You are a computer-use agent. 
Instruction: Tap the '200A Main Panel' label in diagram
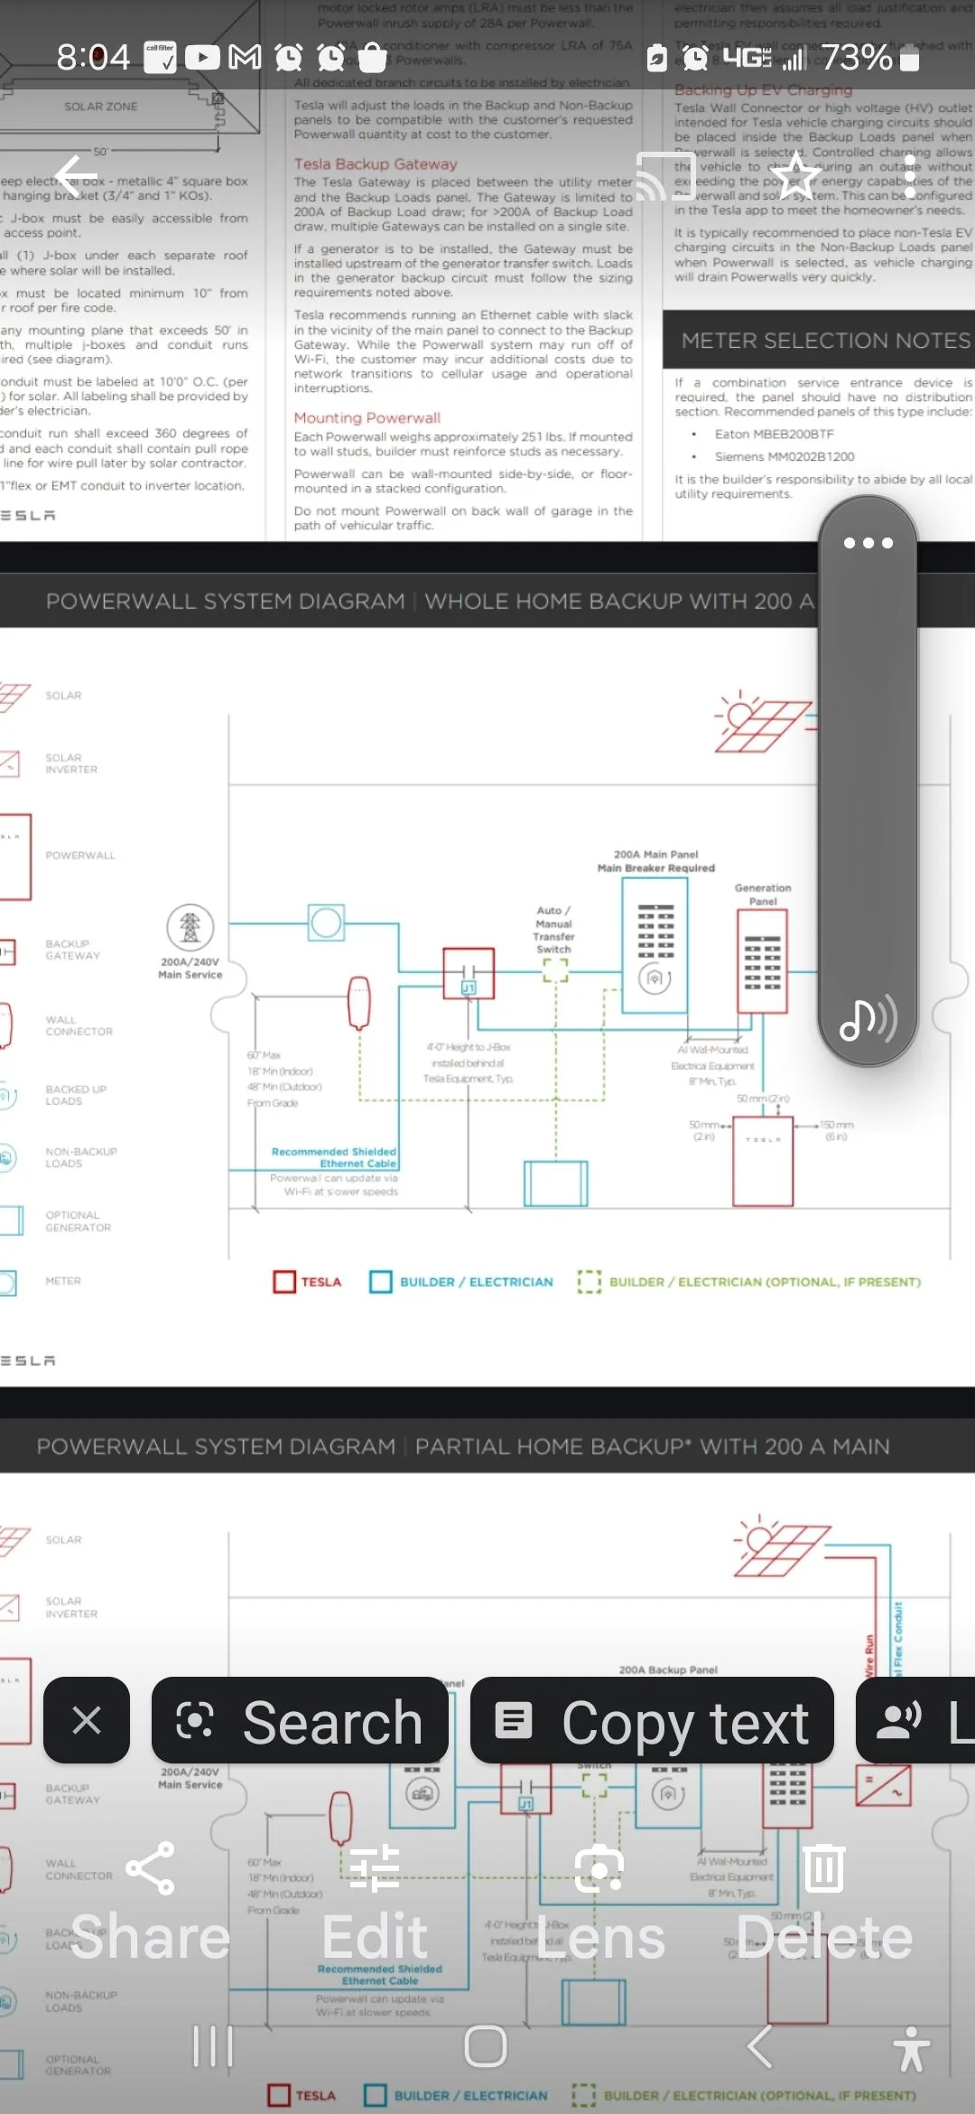(656, 854)
